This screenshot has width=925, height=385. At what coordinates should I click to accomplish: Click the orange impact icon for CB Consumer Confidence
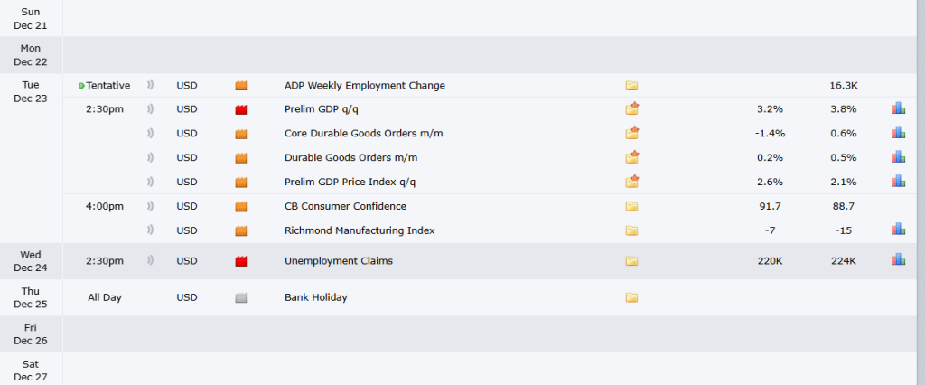[x=241, y=206]
